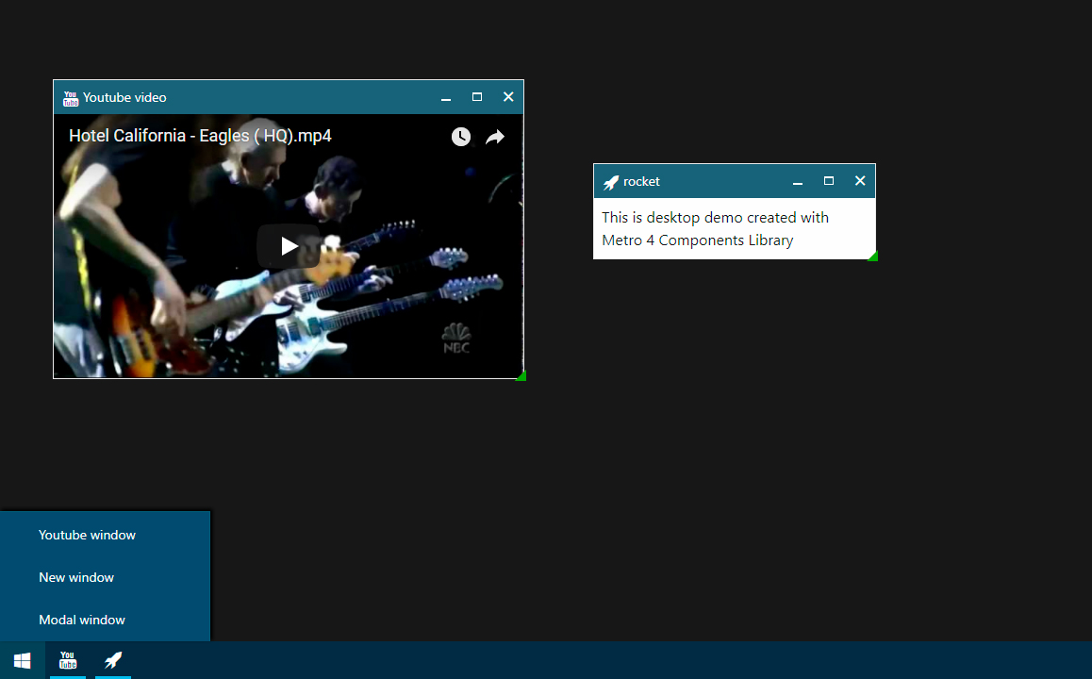1092x679 pixels.
Task: Click the green resize handle of Youtube window
Action: pos(521,376)
